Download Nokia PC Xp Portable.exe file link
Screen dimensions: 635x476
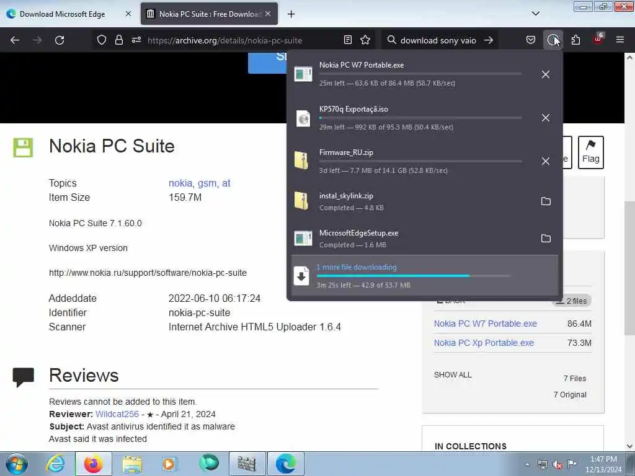tap(484, 343)
